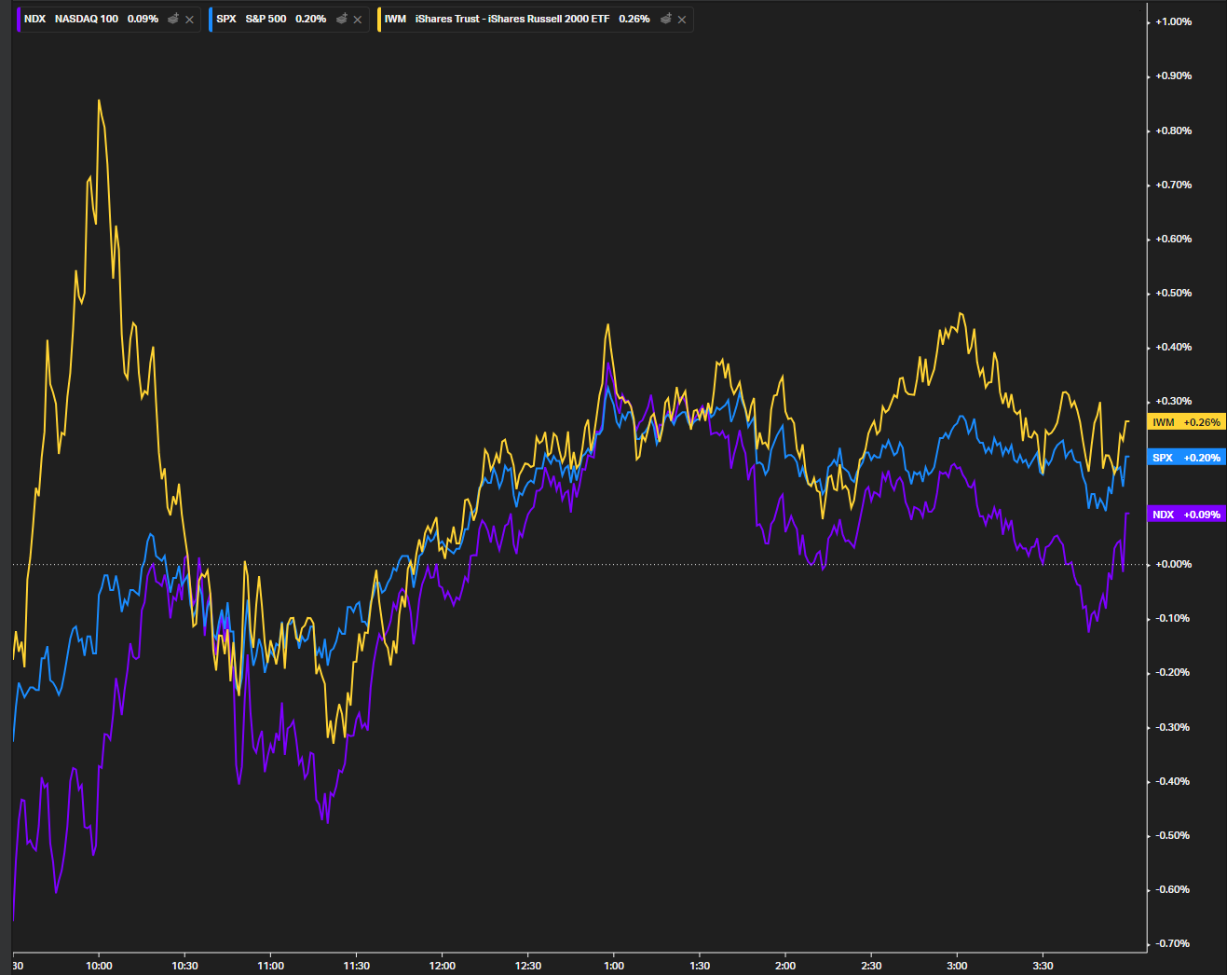This screenshot has height=975, width=1227.
Task: Click the +1.00% price axis label
Action: click(1173, 21)
